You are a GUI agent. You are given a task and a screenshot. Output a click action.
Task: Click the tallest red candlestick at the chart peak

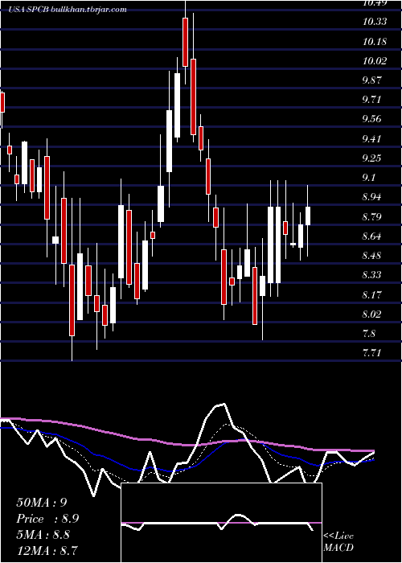click(185, 42)
